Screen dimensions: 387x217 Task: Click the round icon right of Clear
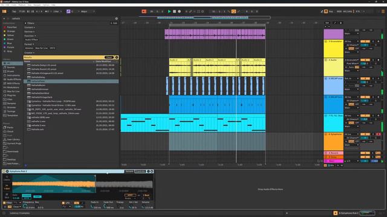[117, 57]
